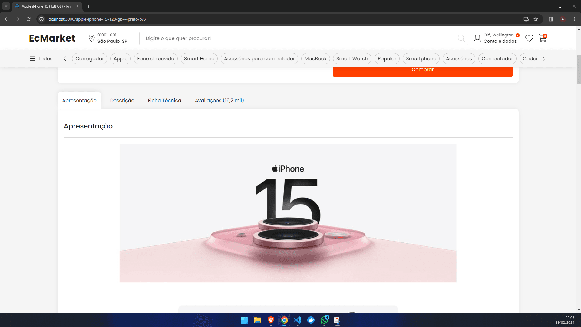The image size is (581, 327).
Task: Click the site information icon in address bar
Action: [41, 19]
